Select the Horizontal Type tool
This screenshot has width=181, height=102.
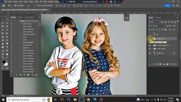7,47
